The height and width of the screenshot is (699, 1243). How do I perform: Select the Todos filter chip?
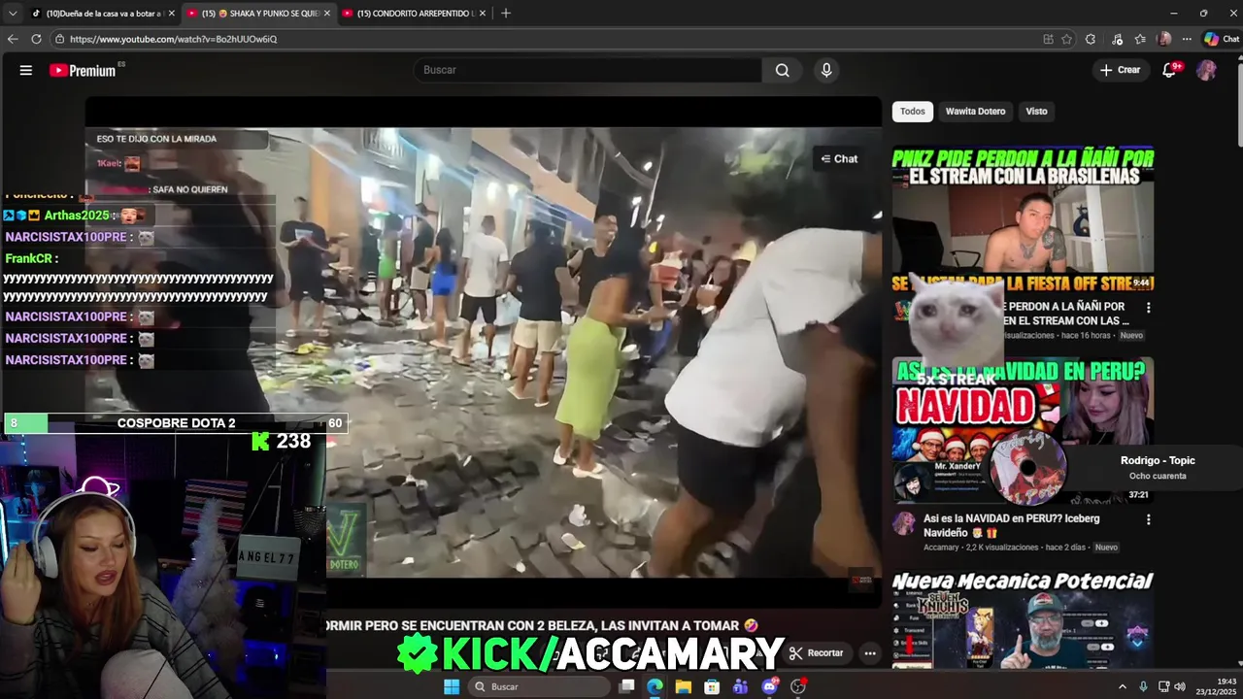[x=913, y=111]
